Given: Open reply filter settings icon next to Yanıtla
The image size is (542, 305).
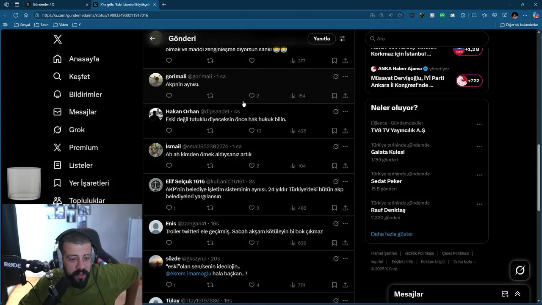Looking at the screenshot, I should 342,39.
